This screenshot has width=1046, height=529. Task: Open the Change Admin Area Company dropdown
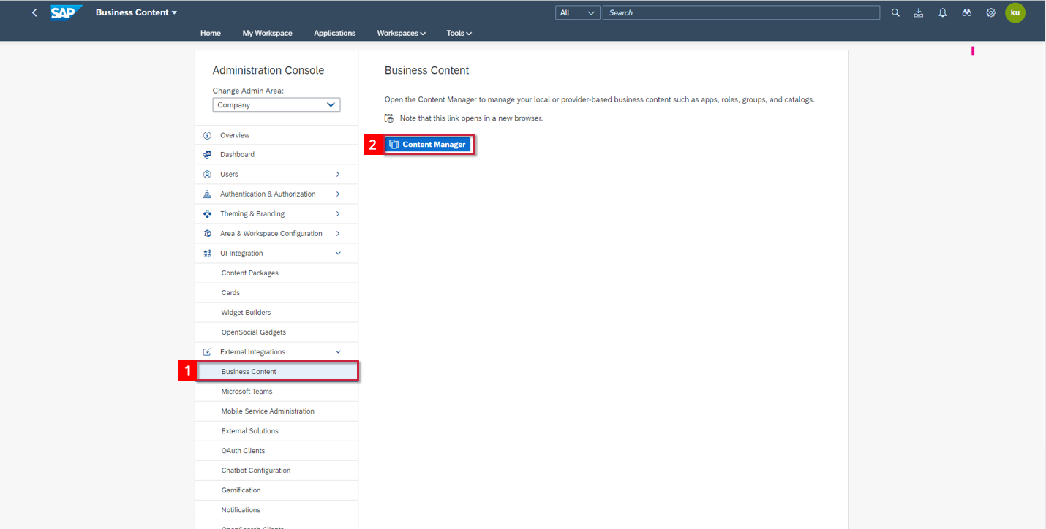click(276, 105)
